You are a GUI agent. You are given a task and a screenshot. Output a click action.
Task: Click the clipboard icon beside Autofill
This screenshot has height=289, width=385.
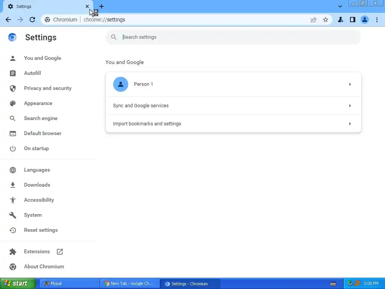[13, 73]
